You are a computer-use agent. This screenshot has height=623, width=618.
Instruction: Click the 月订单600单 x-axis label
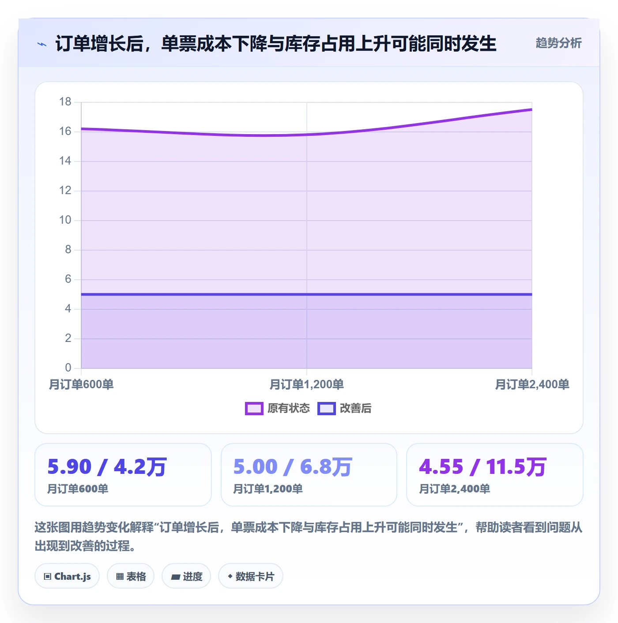click(81, 384)
